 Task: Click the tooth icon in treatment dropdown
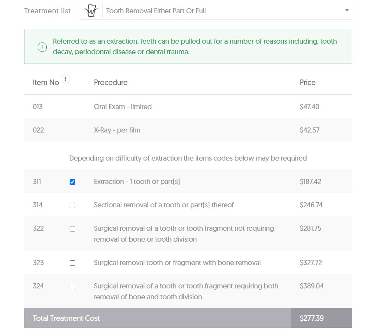(91, 11)
